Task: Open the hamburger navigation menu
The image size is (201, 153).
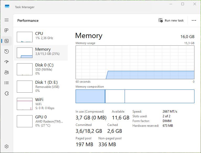Action: pyautogui.click(x=7, y=20)
